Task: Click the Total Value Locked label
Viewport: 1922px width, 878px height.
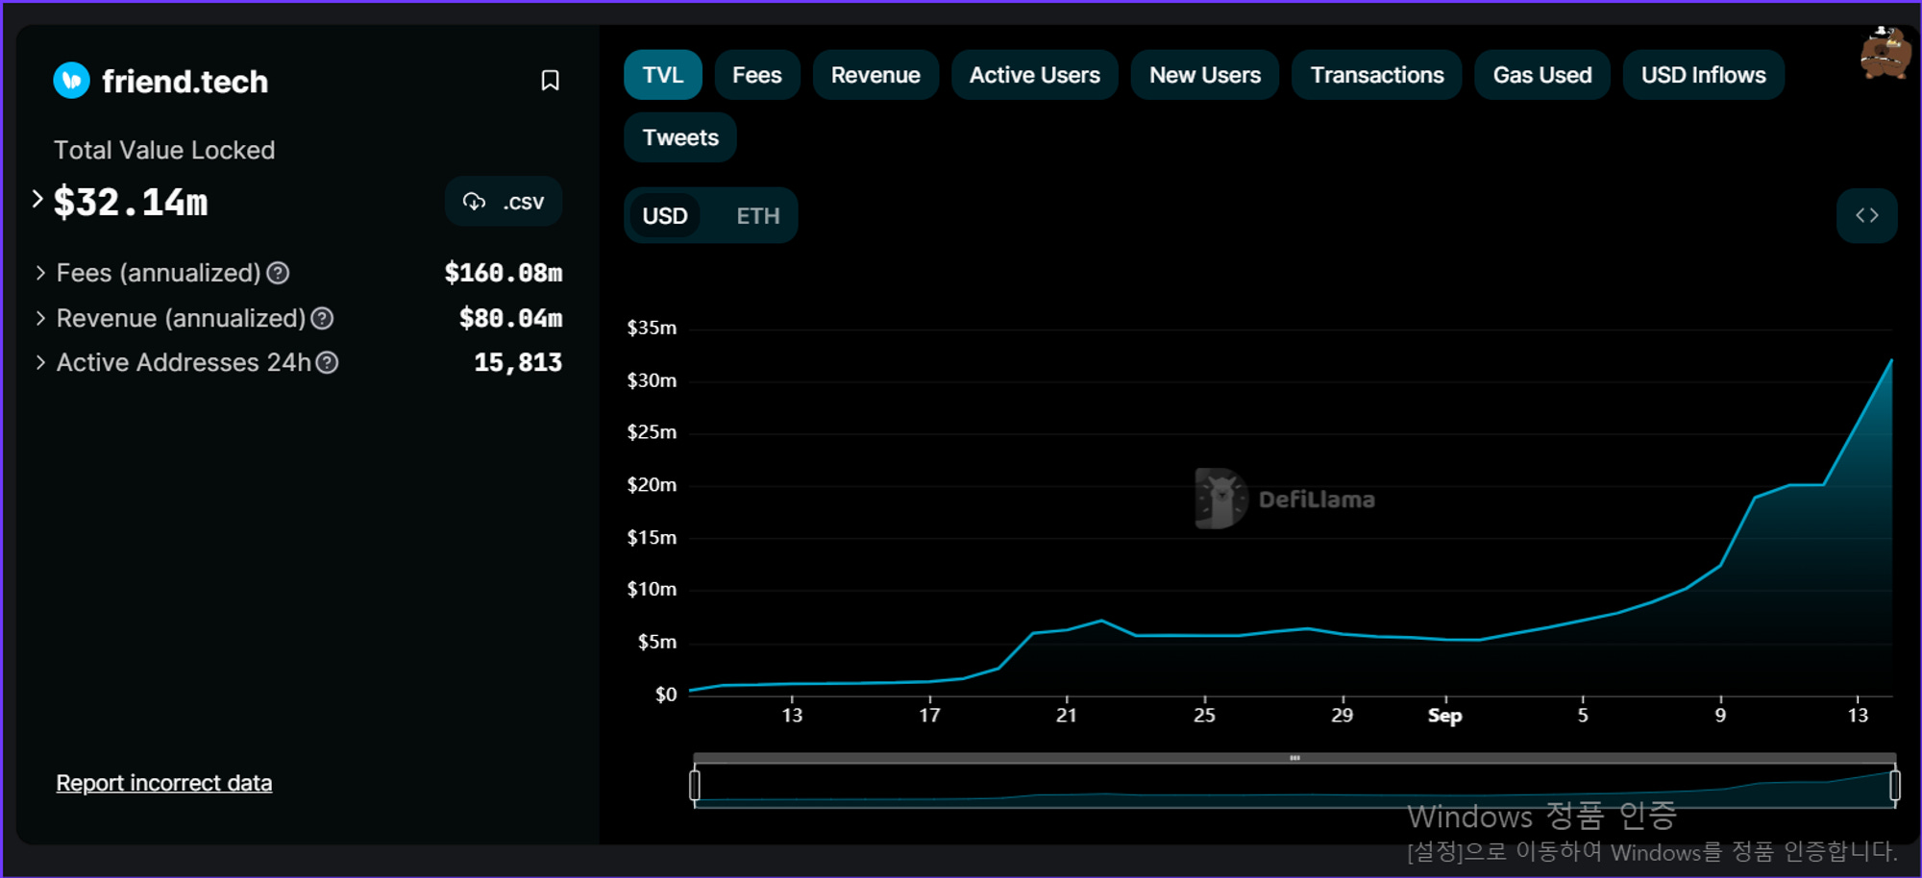Action: pyautogui.click(x=164, y=151)
